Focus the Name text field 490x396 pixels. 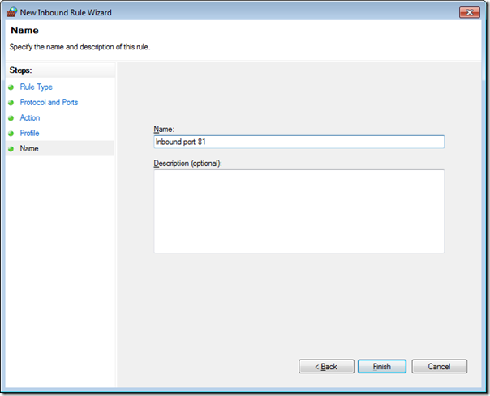point(299,142)
